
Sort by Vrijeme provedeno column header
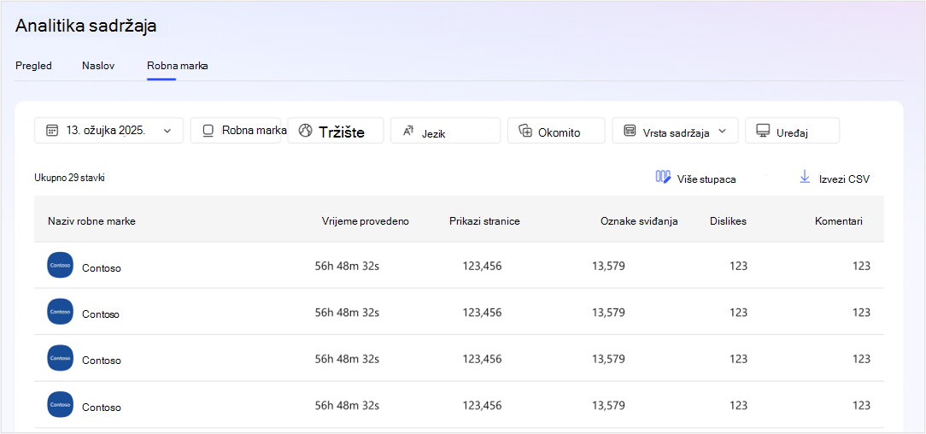tap(365, 221)
